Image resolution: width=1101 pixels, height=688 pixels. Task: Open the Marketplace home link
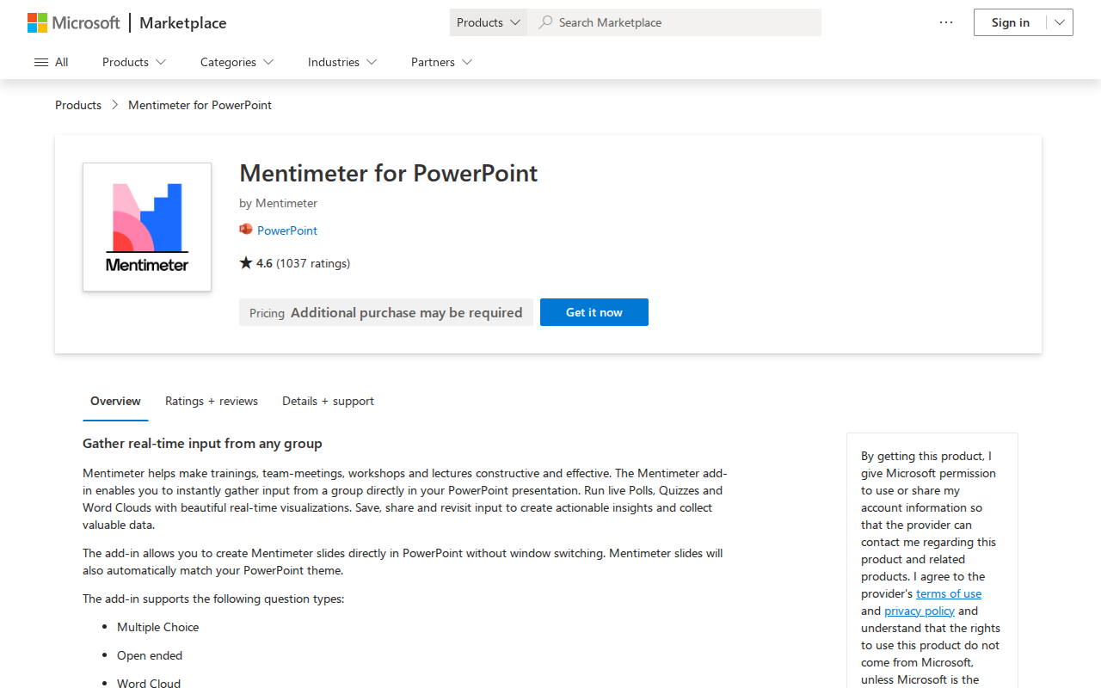[x=183, y=23]
